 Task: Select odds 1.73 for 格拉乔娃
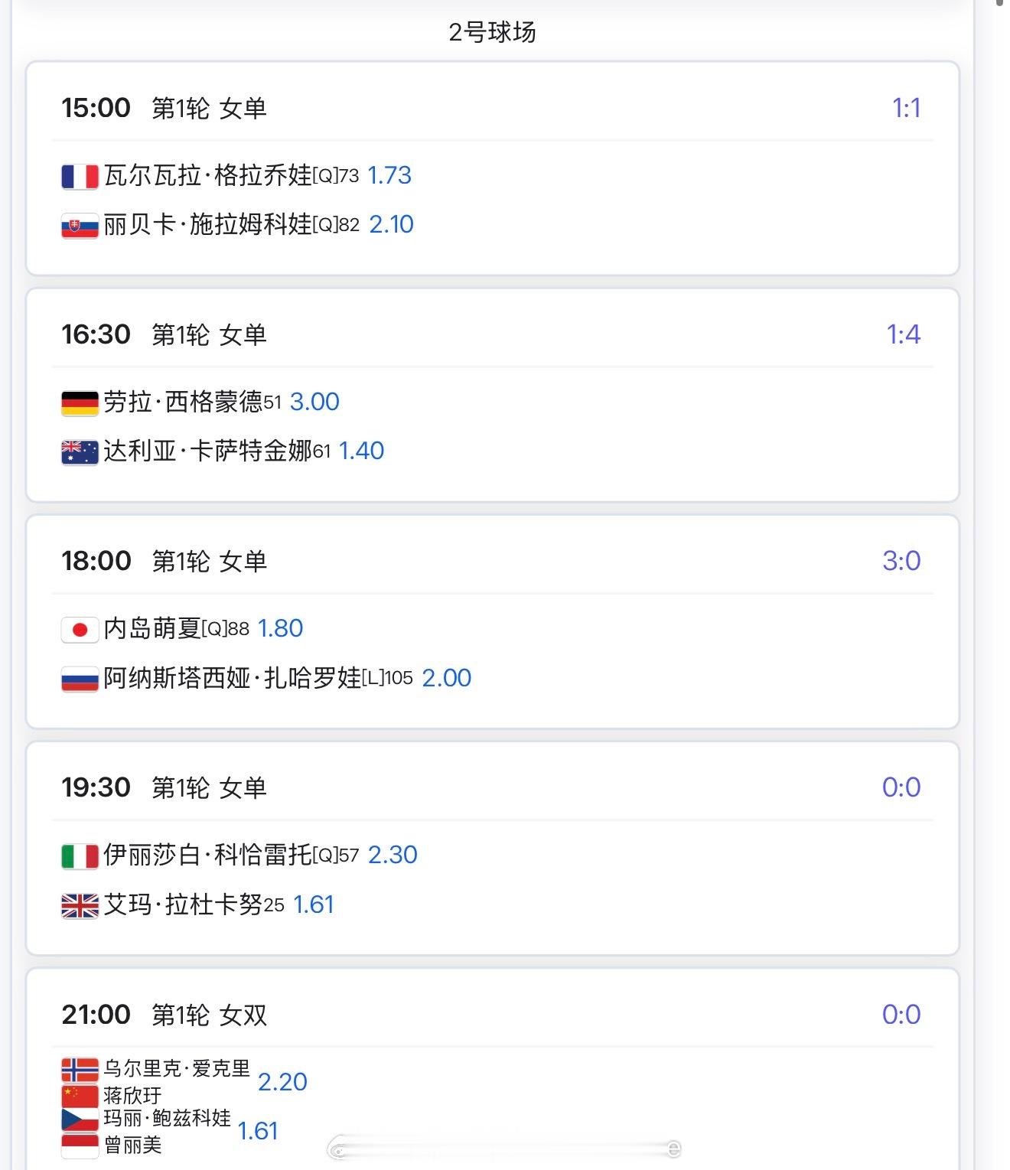389,175
